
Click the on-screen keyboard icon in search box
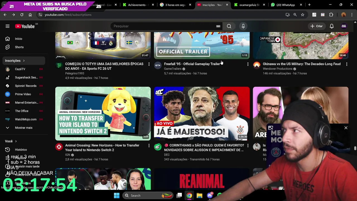coord(218,26)
